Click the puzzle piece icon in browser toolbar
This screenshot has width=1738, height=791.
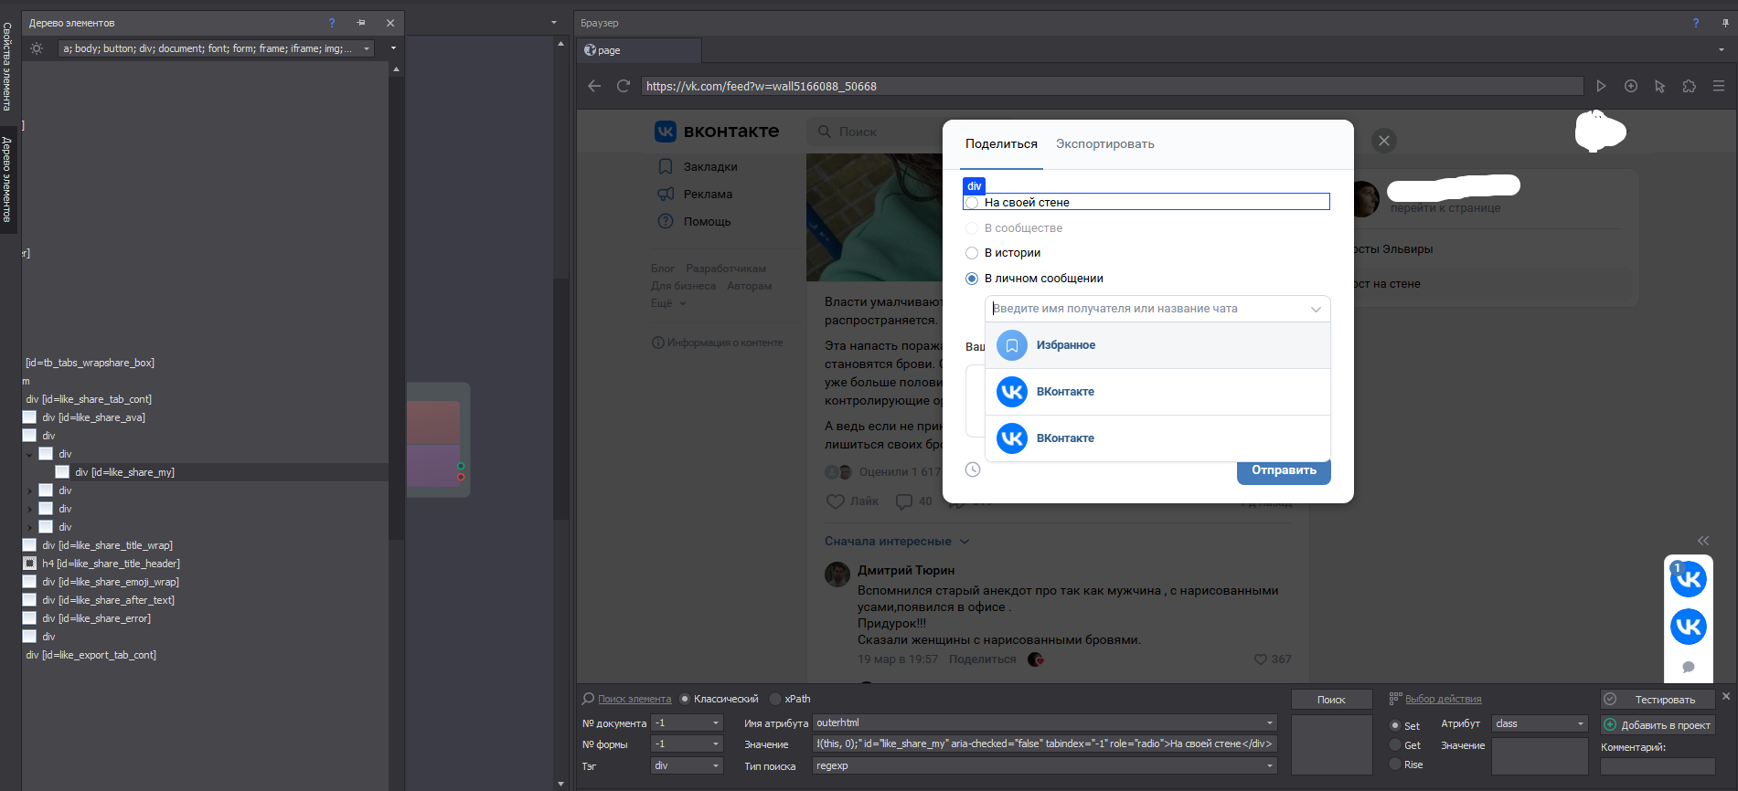1689,86
